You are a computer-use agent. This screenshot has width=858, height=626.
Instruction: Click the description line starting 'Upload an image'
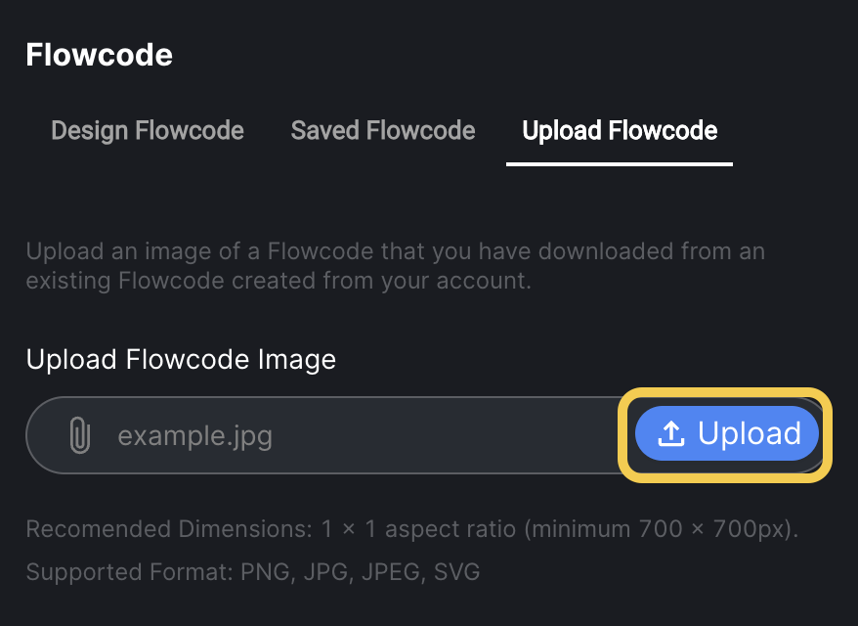click(x=395, y=251)
